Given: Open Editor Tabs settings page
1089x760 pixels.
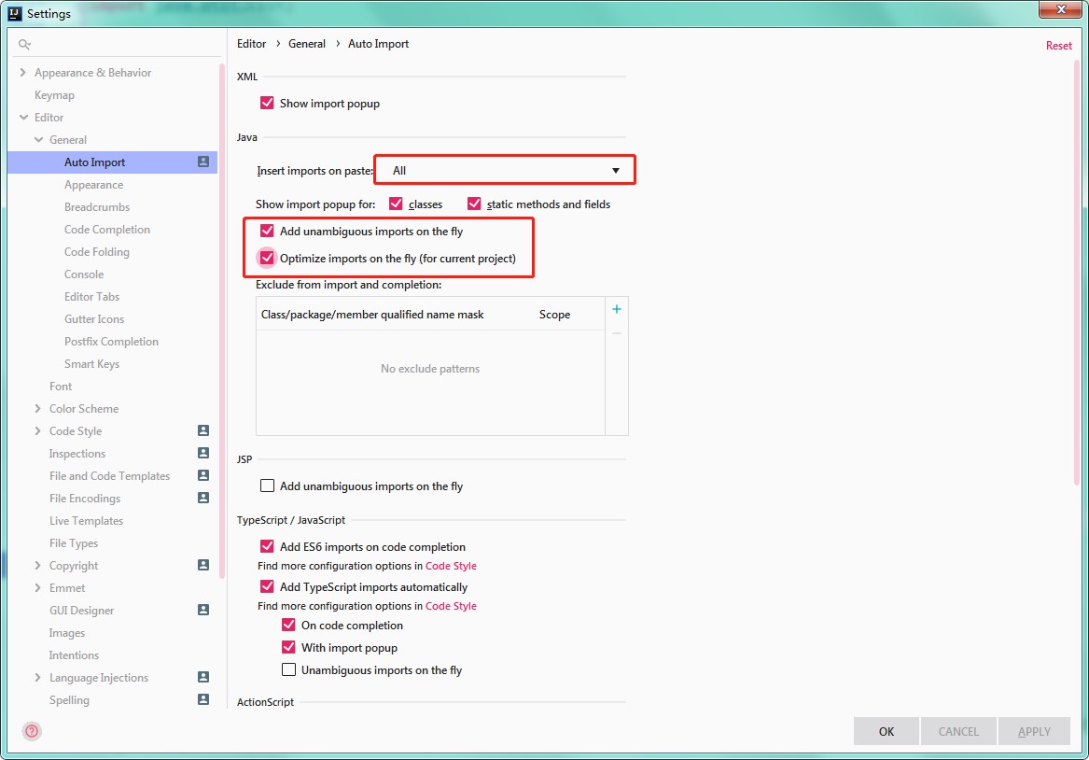Looking at the screenshot, I should point(91,297).
